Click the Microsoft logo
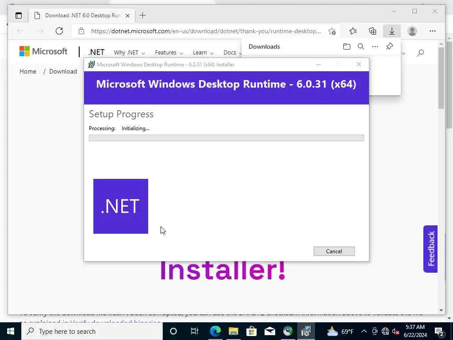This screenshot has height=340, width=453. (x=43, y=51)
